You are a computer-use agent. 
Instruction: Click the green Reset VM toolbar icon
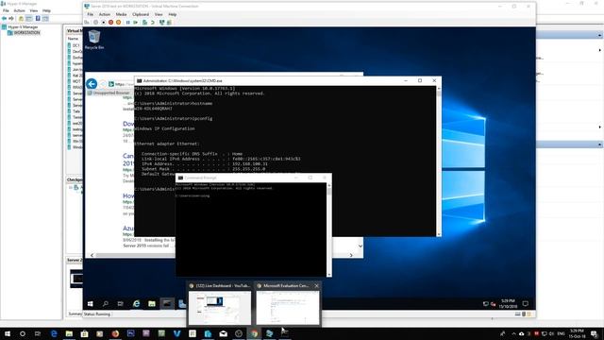pos(136,23)
